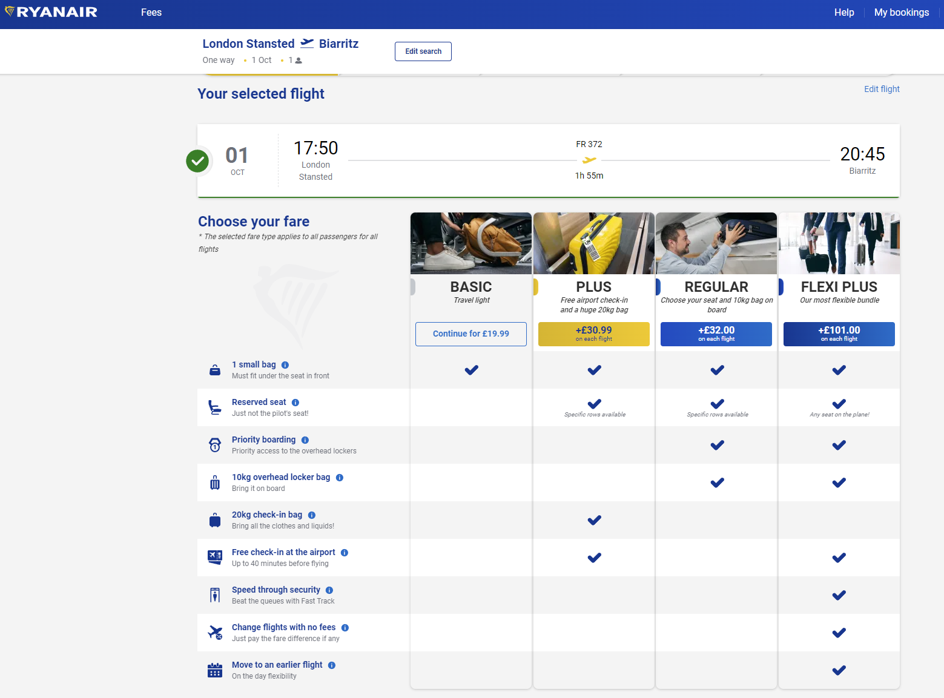Click the Flexi Plus fare image
Image resolution: width=944 pixels, height=698 pixels.
(x=839, y=243)
